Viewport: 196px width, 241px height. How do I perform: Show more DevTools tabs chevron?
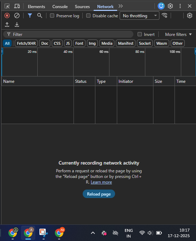point(121,6)
